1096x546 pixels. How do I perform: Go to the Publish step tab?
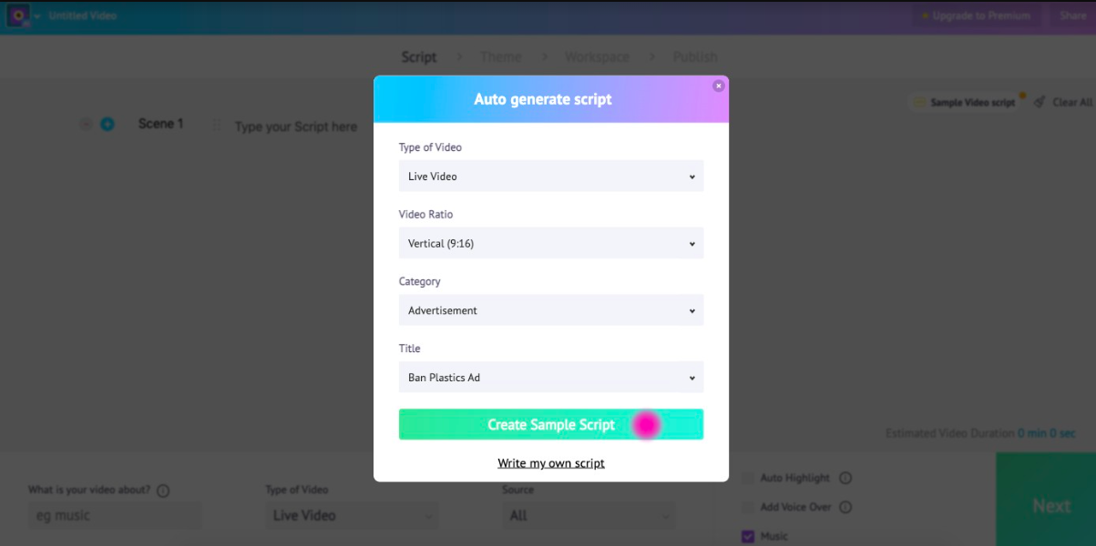click(x=695, y=56)
